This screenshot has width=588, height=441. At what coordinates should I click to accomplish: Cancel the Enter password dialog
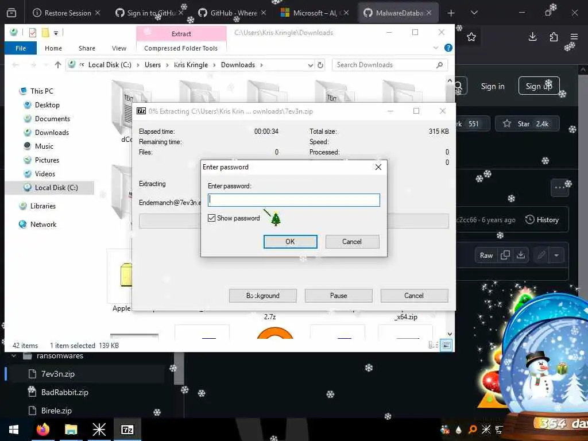(x=352, y=242)
